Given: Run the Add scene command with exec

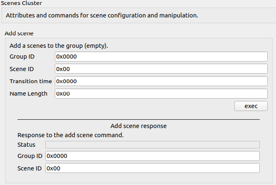Looking at the screenshot, I should (251, 106).
